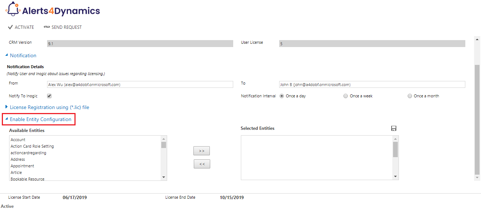Click SEND REQUEST in the toolbar
Image resolution: width=481 pixels, height=210 pixels.
[63, 27]
